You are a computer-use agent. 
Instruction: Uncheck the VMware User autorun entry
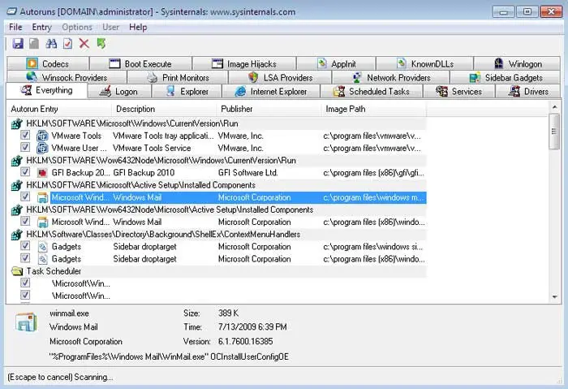[x=25, y=147]
